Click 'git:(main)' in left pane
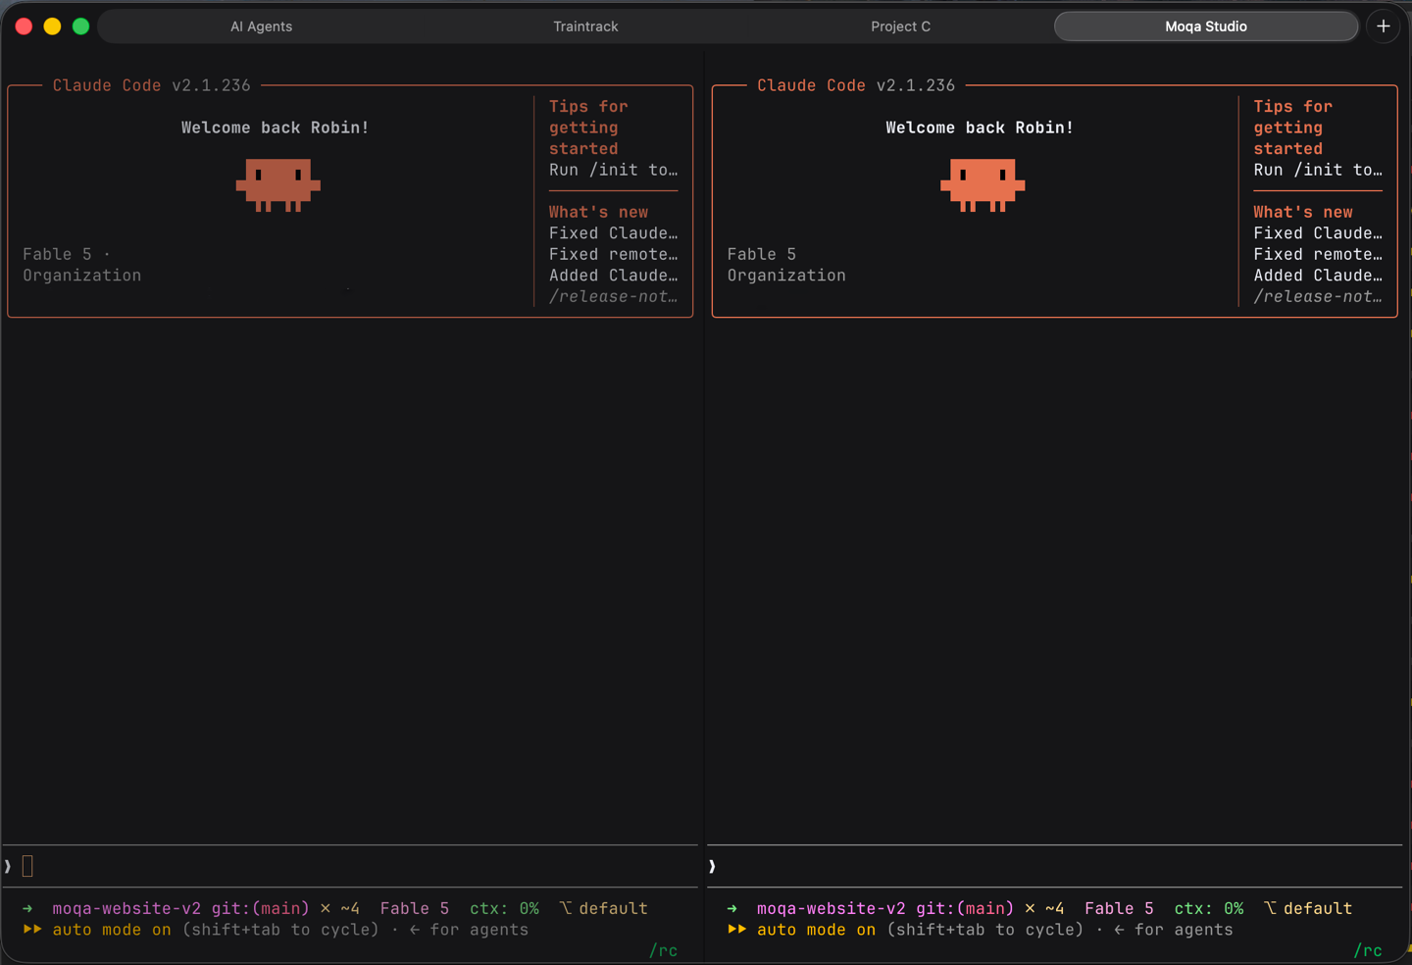The width and height of the screenshot is (1412, 965). [x=260, y=909]
